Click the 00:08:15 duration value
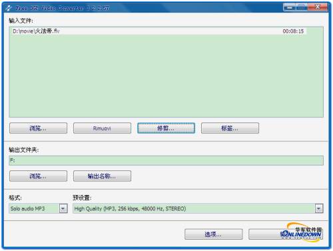 [293, 31]
